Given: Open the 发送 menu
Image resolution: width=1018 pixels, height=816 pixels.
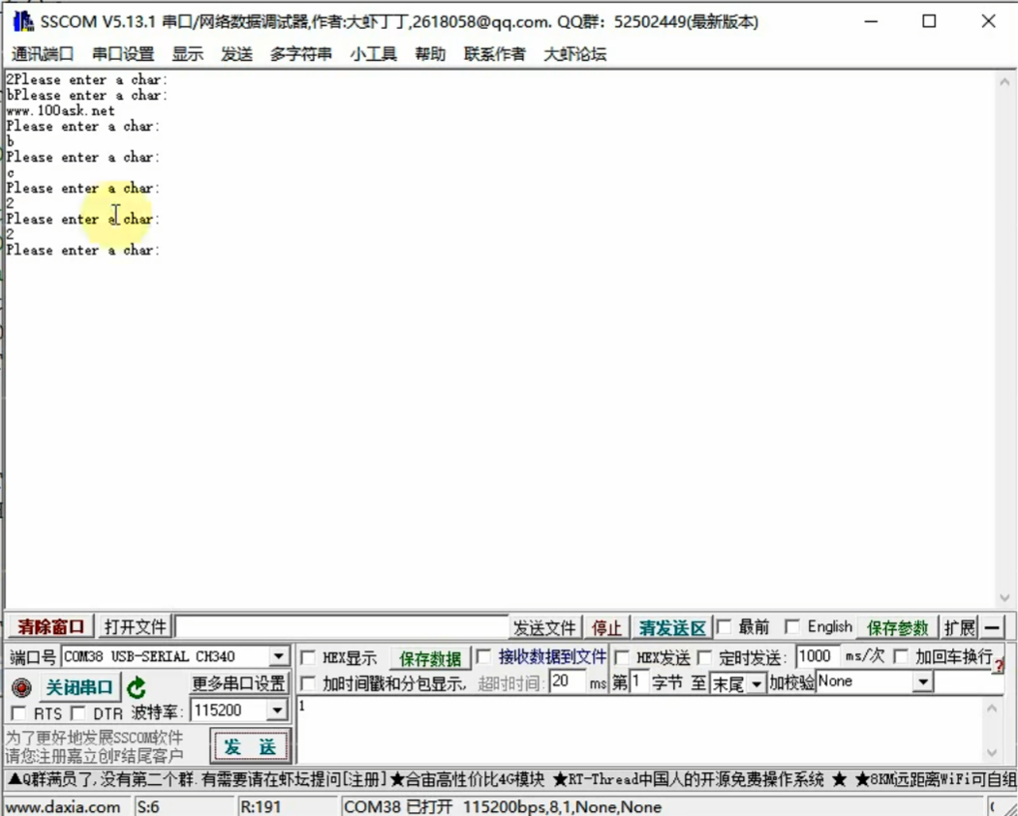Looking at the screenshot, I should pos(236,54).
